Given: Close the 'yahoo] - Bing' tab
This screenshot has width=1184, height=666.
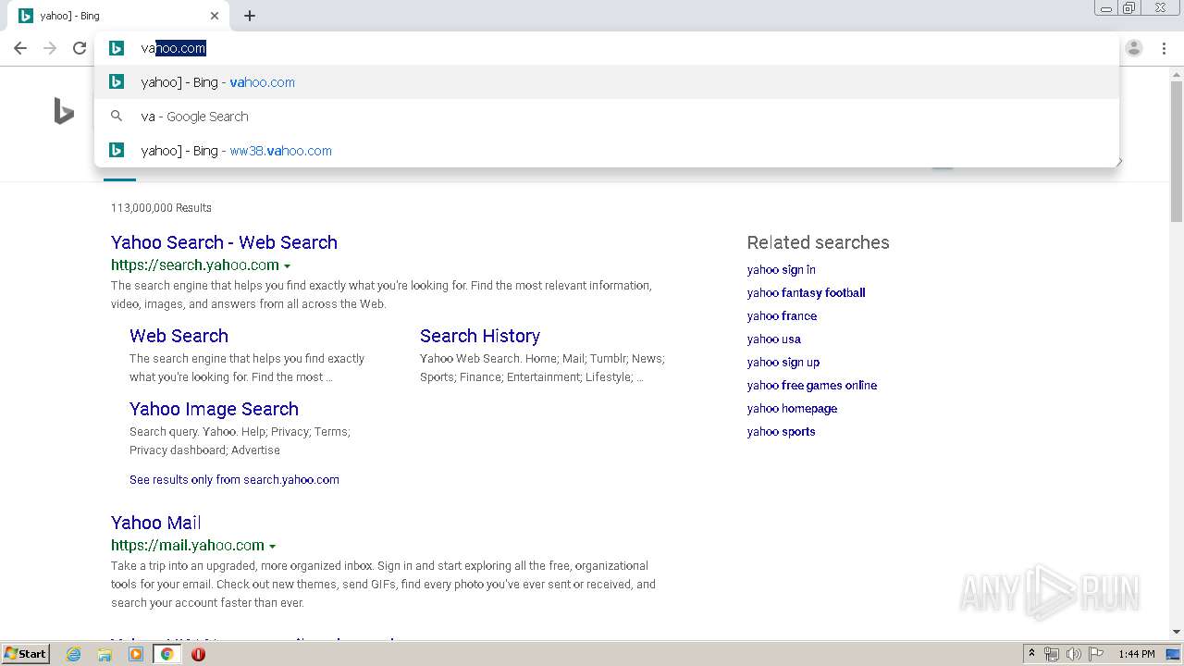Looking at the screenshot, I should click(215, 16).
